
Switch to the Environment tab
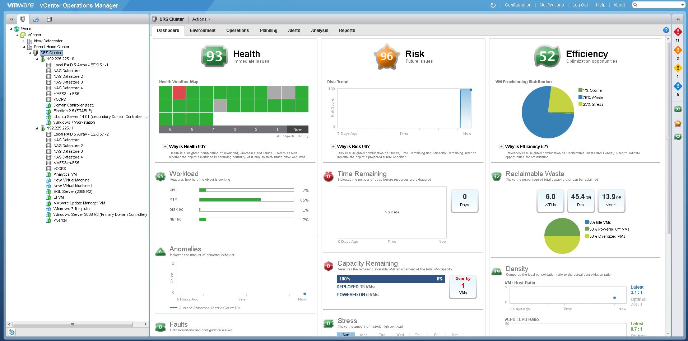pos(203,30)
